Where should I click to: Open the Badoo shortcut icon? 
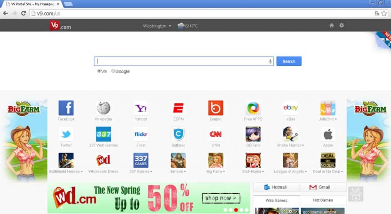point(216,108)
